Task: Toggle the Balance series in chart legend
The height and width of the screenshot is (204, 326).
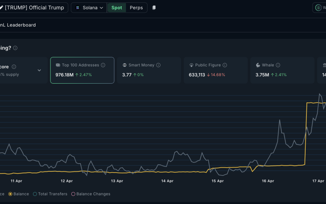Action: click(19, 194)
